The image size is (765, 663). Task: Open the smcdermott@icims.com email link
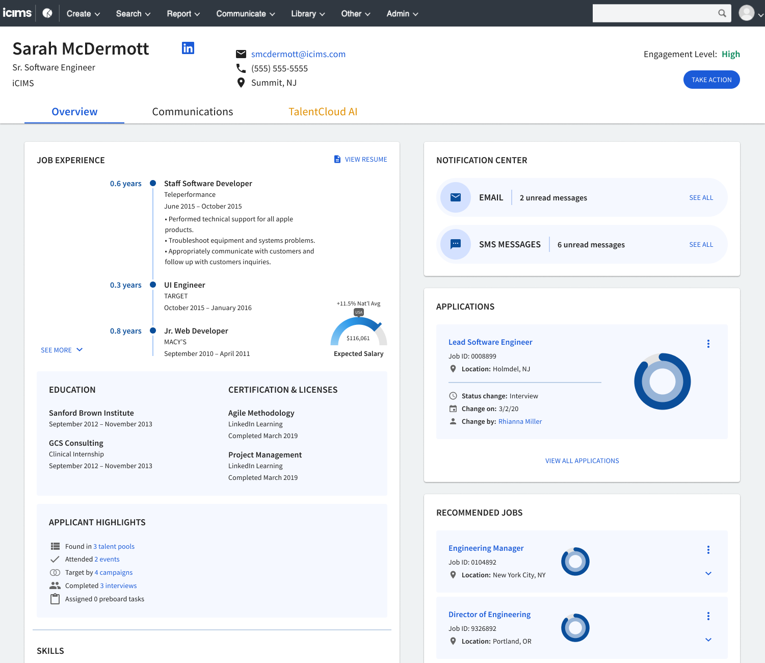(x=298, y=54)
